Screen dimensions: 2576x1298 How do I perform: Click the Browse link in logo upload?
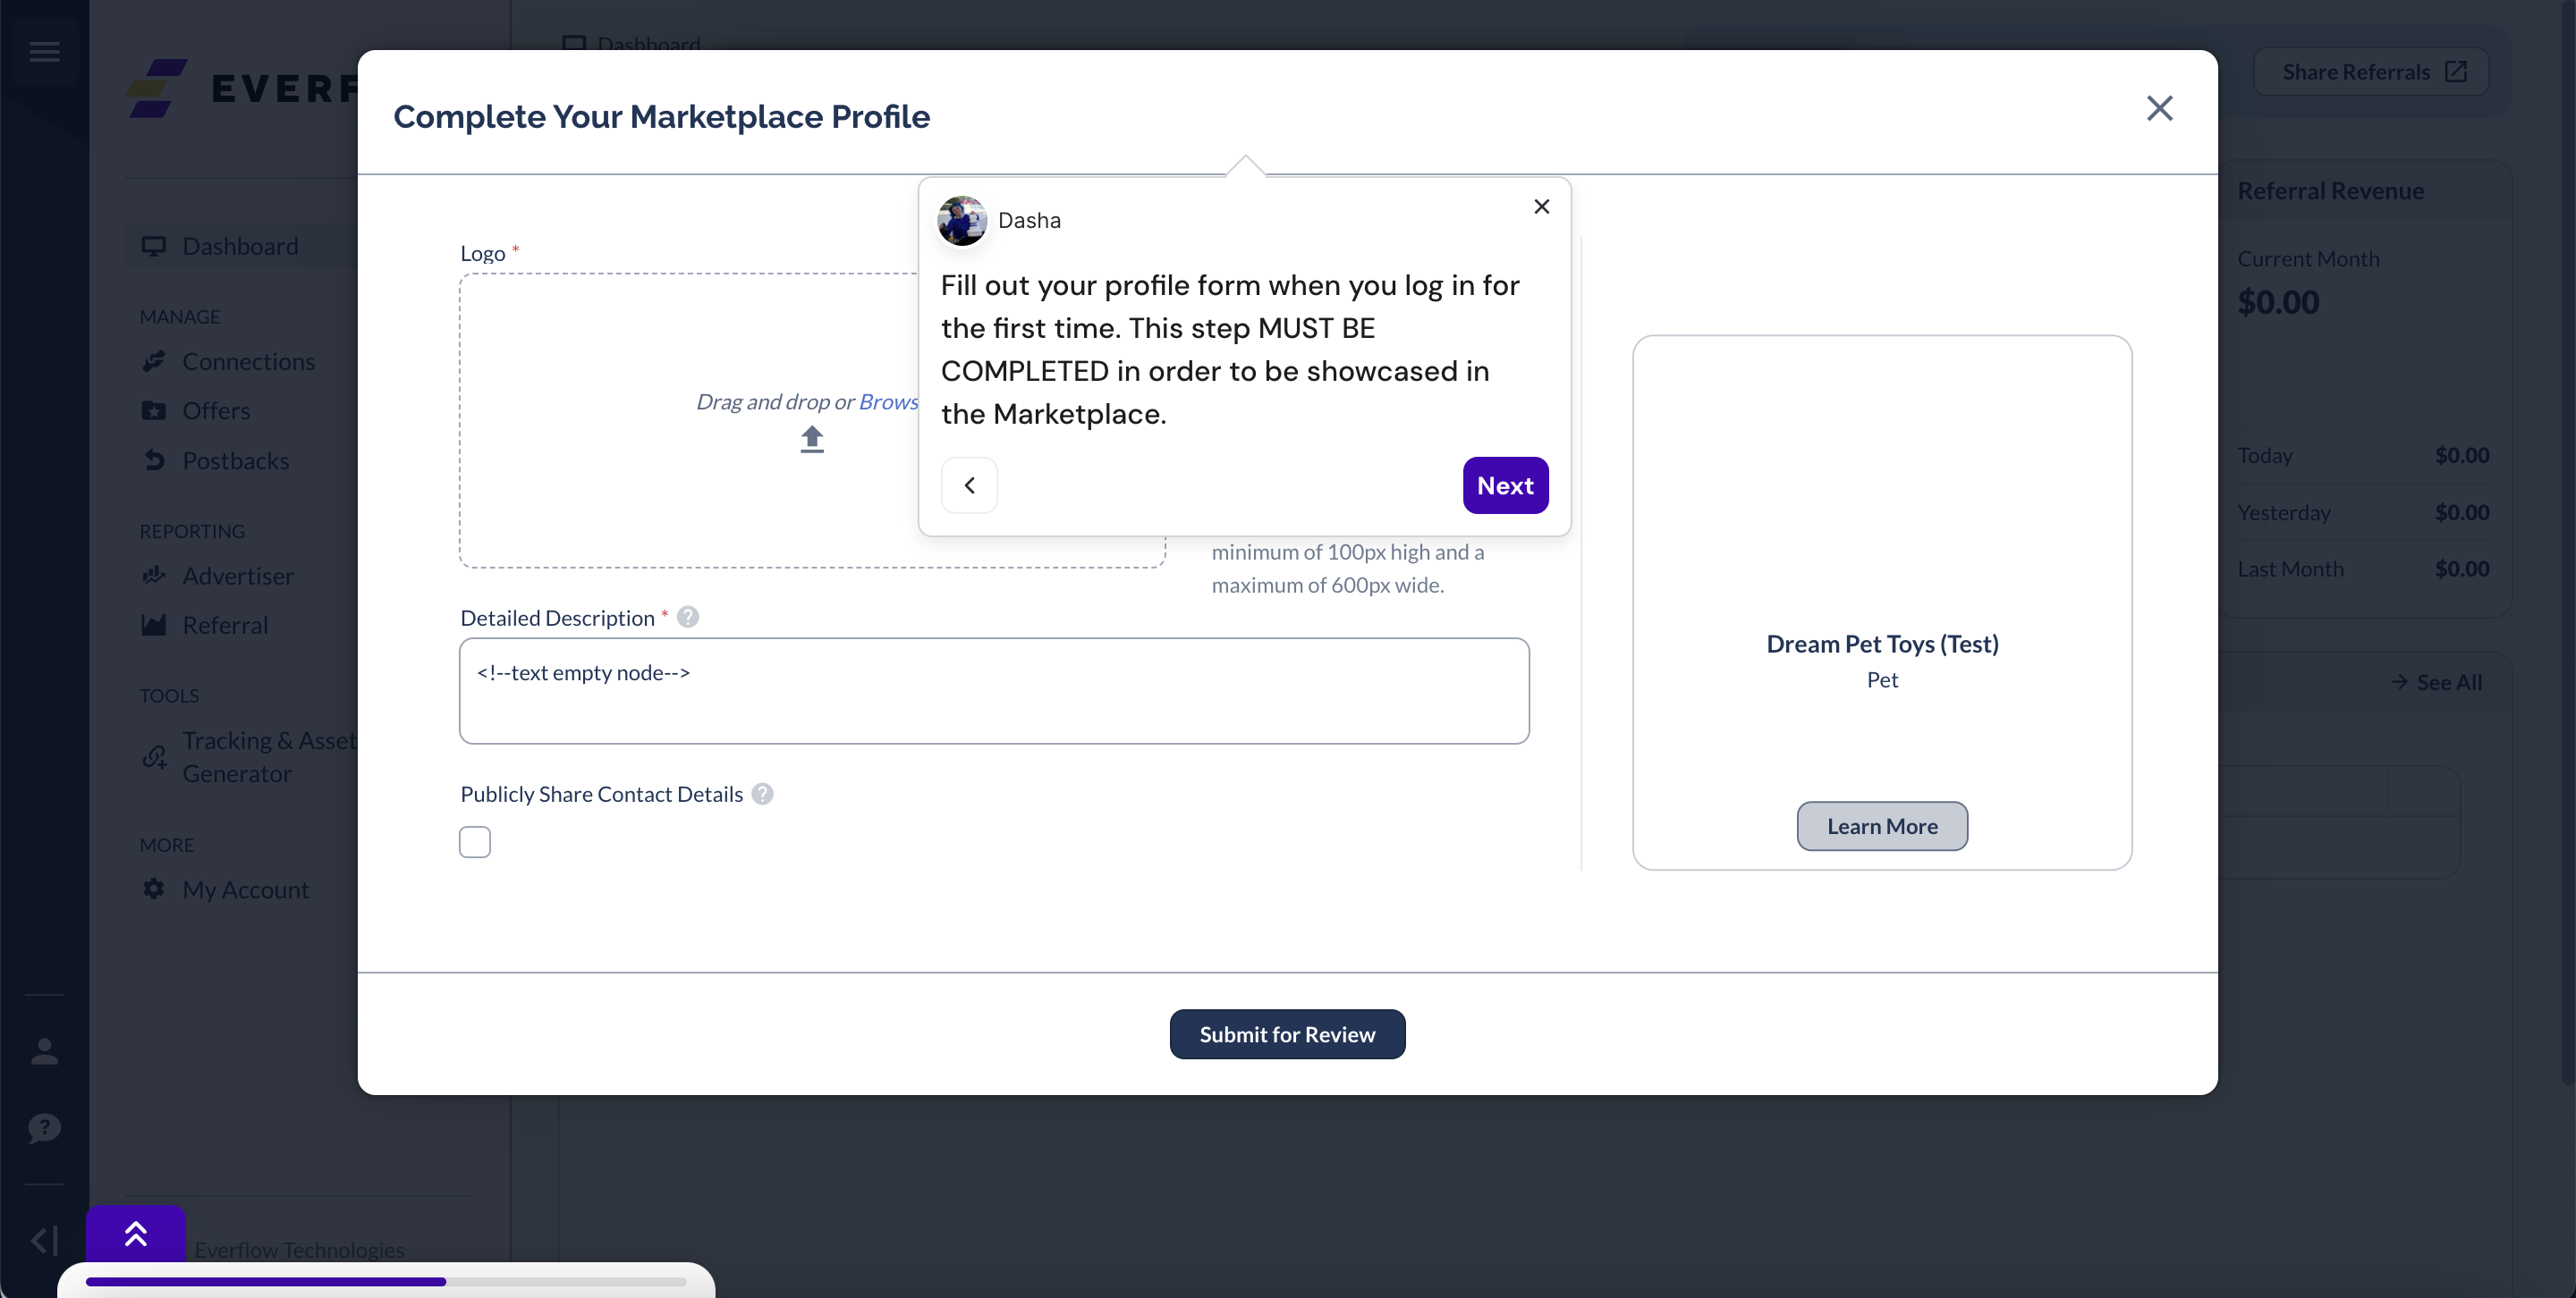[x=888, y=400]
